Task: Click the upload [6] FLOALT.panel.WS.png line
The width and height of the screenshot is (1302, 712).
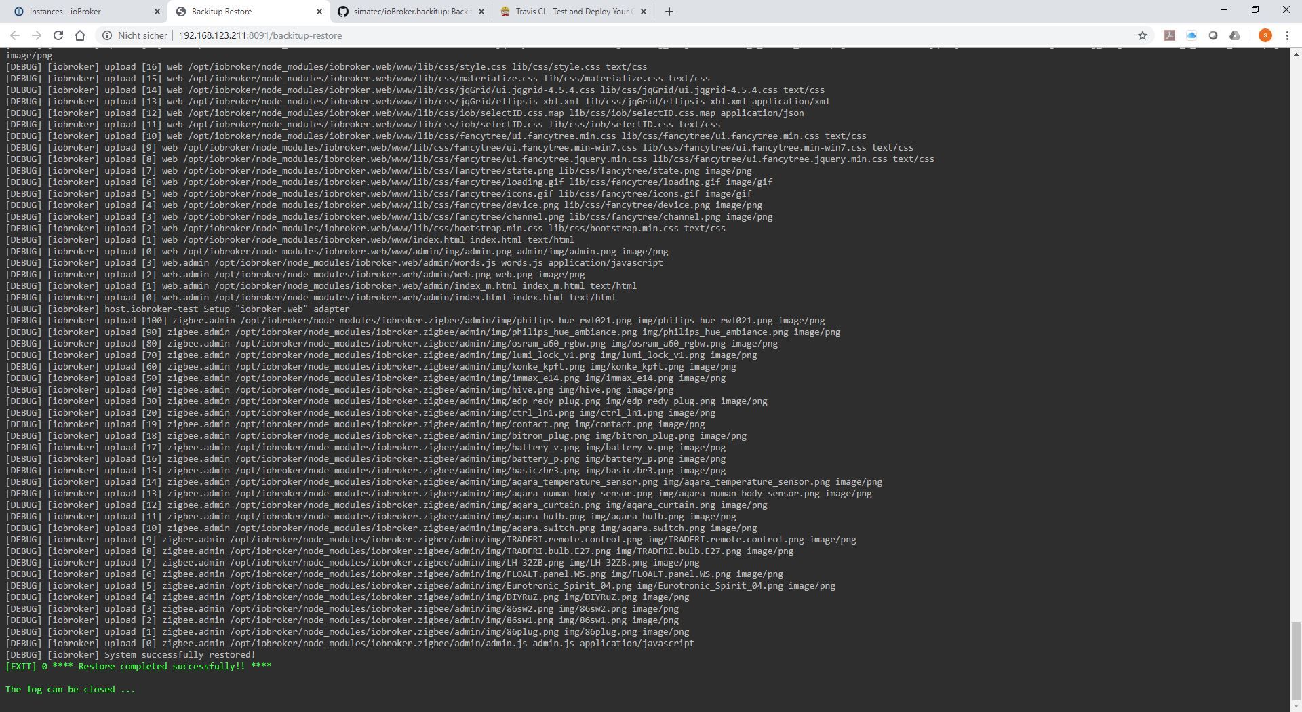Action: (394, 574)
